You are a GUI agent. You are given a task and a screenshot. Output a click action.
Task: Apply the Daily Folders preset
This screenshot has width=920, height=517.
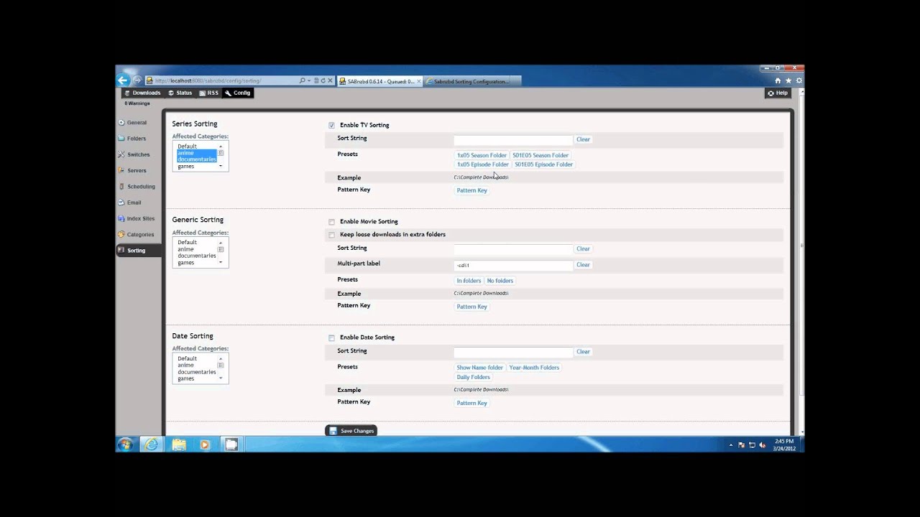click(473, 377)
